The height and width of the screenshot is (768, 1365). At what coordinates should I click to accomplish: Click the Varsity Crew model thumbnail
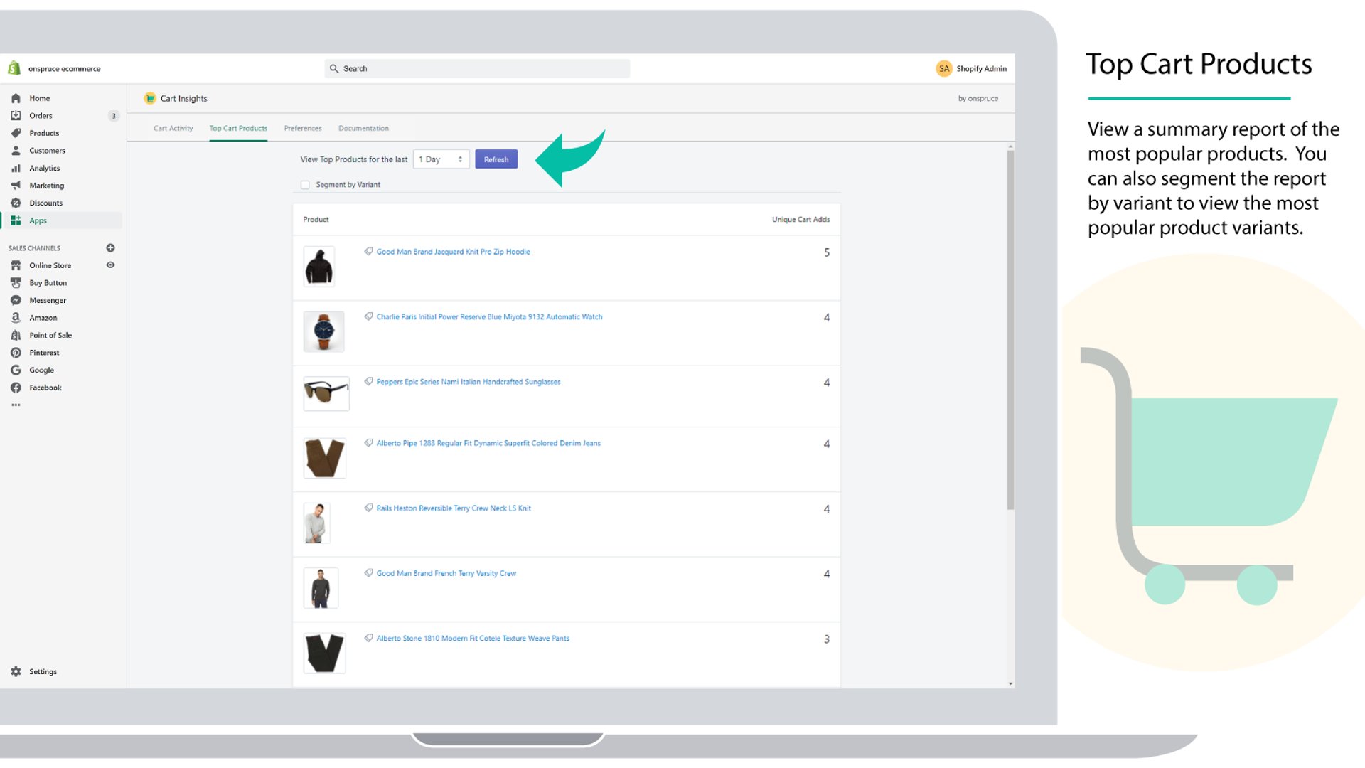(x=321, y=588)
